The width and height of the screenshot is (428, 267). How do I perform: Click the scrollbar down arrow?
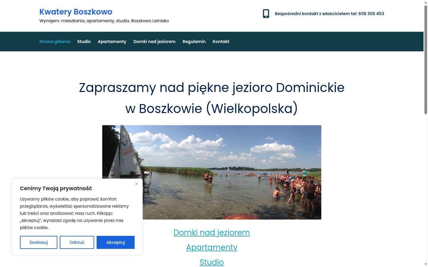click(426, 264)
